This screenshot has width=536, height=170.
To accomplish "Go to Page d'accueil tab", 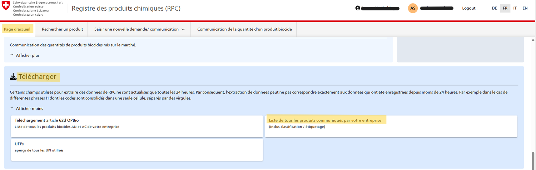I will [17, 29].
